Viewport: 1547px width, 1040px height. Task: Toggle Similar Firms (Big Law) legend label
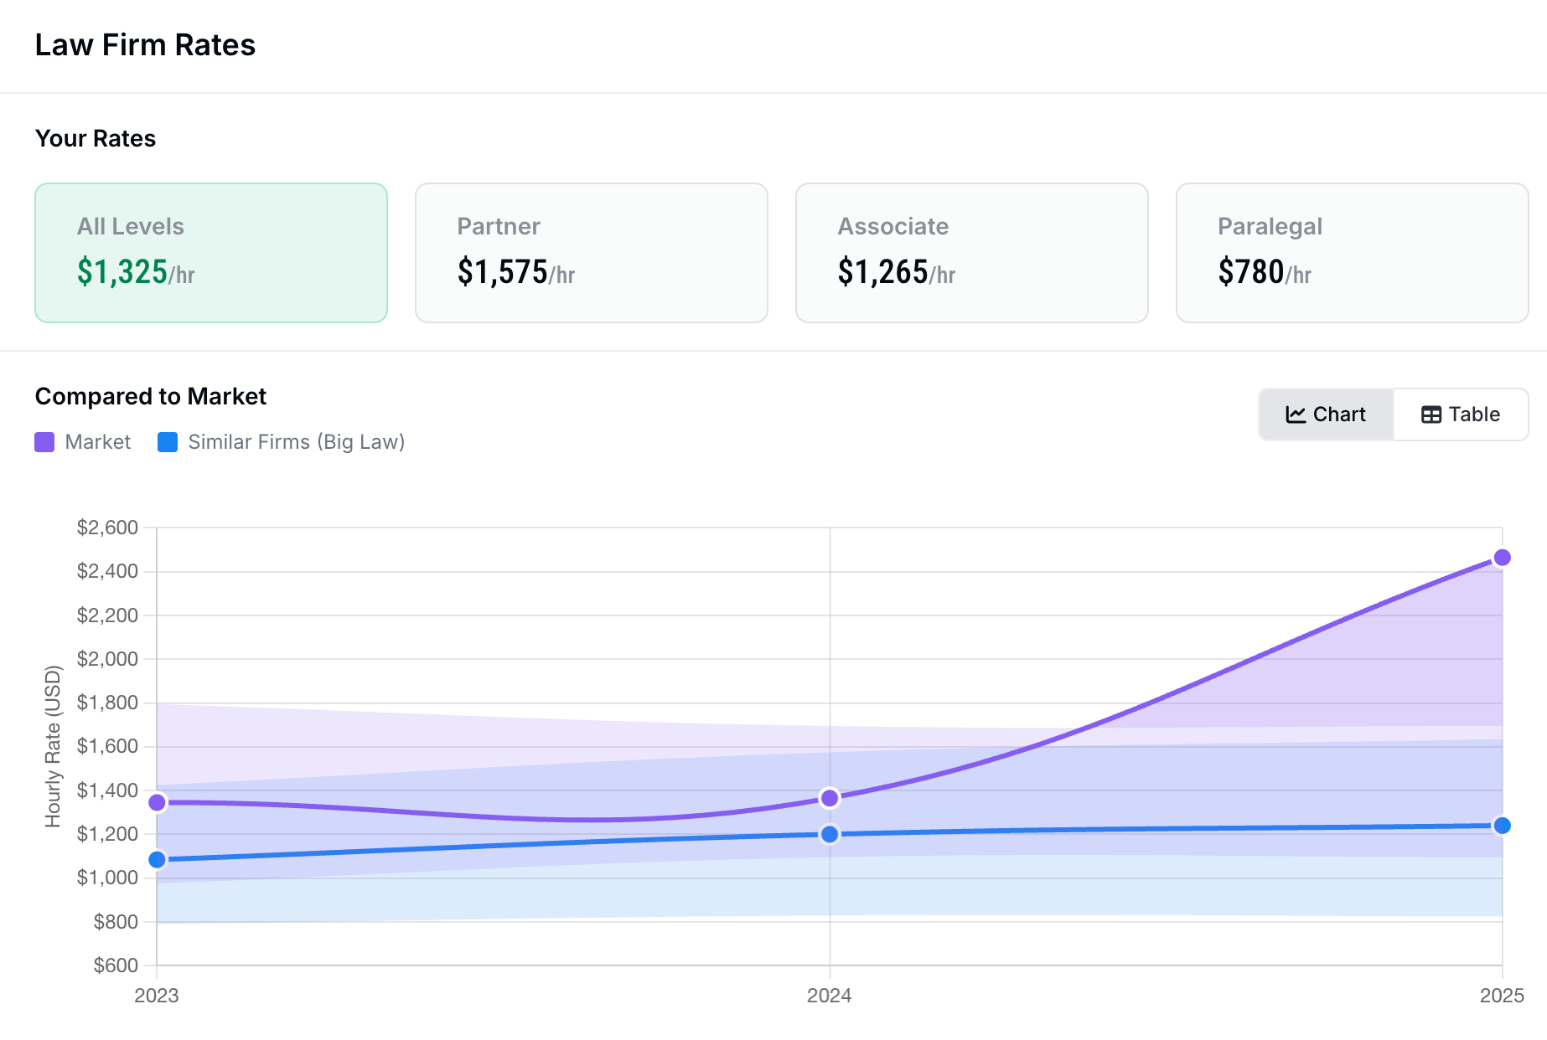tap(296, 442)
